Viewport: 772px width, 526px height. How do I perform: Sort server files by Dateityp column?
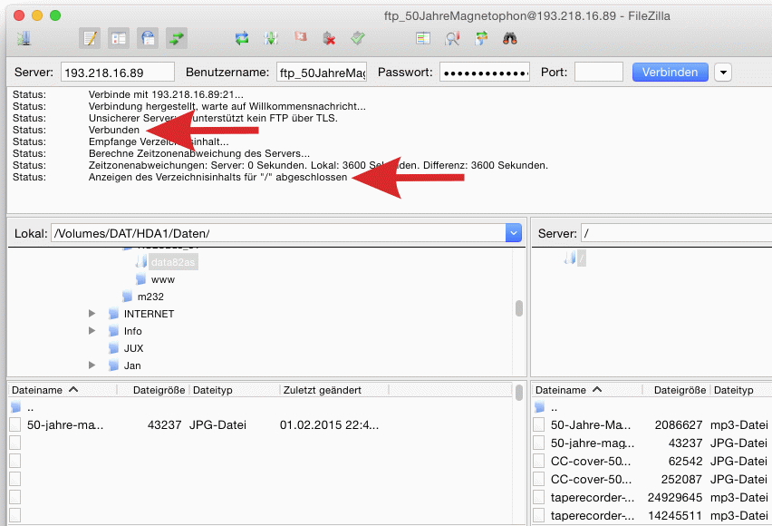pyautogui.click(x=741, y=390)
